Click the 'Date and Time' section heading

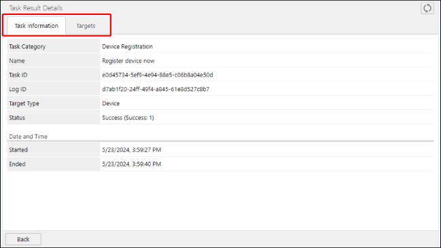click(28, 137)
